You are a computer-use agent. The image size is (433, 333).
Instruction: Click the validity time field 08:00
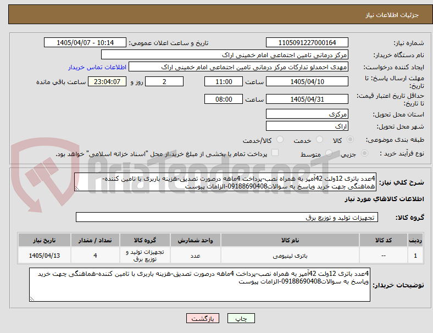click(224, 99)
